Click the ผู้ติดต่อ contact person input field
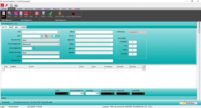201x108 pixels. (x=94, y=32)
